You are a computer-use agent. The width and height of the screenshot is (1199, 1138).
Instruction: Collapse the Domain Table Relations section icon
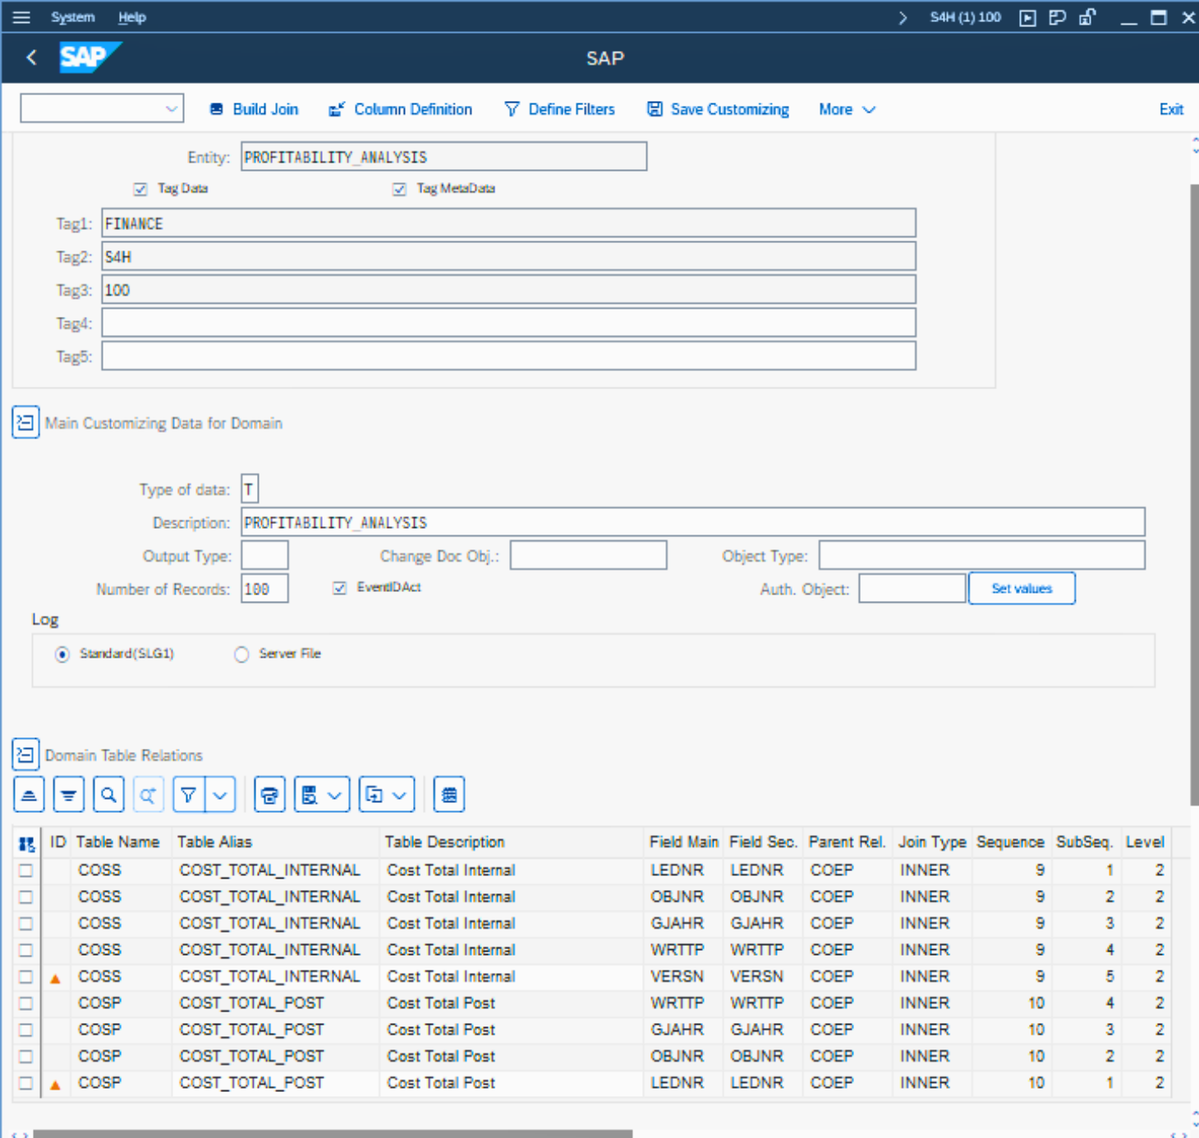pos(25,755)
